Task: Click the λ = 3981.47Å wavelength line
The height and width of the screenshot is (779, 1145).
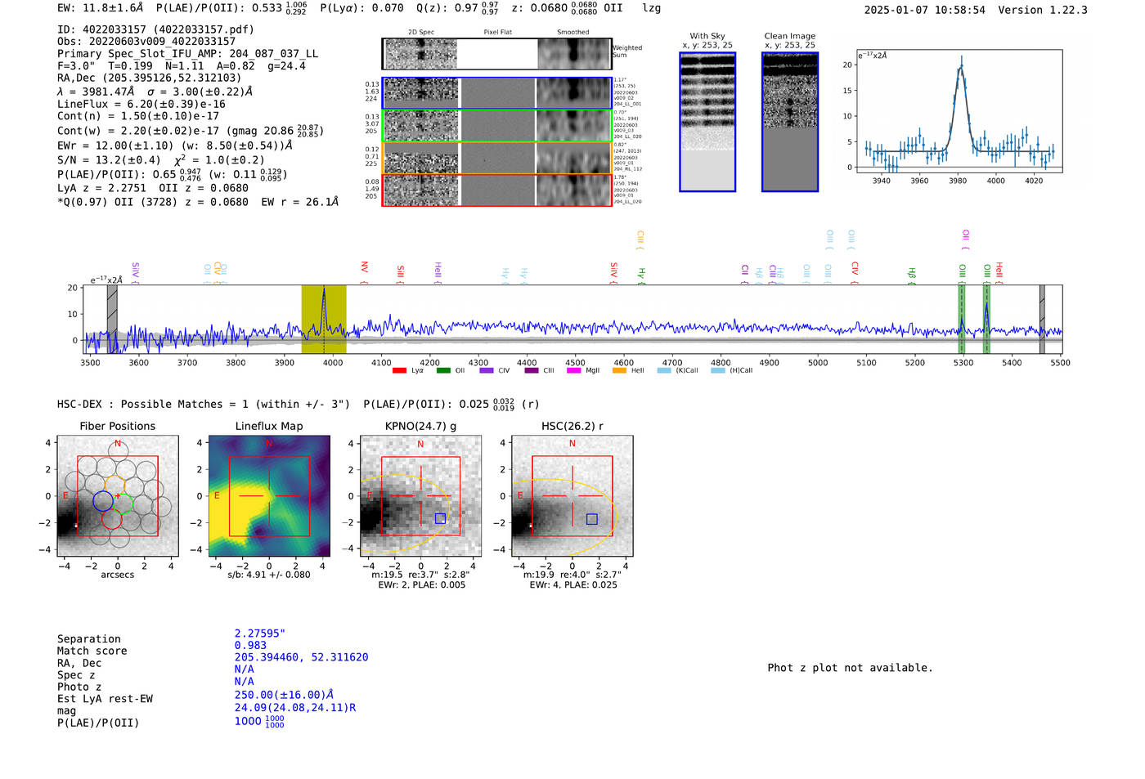Action: point(155,92)
